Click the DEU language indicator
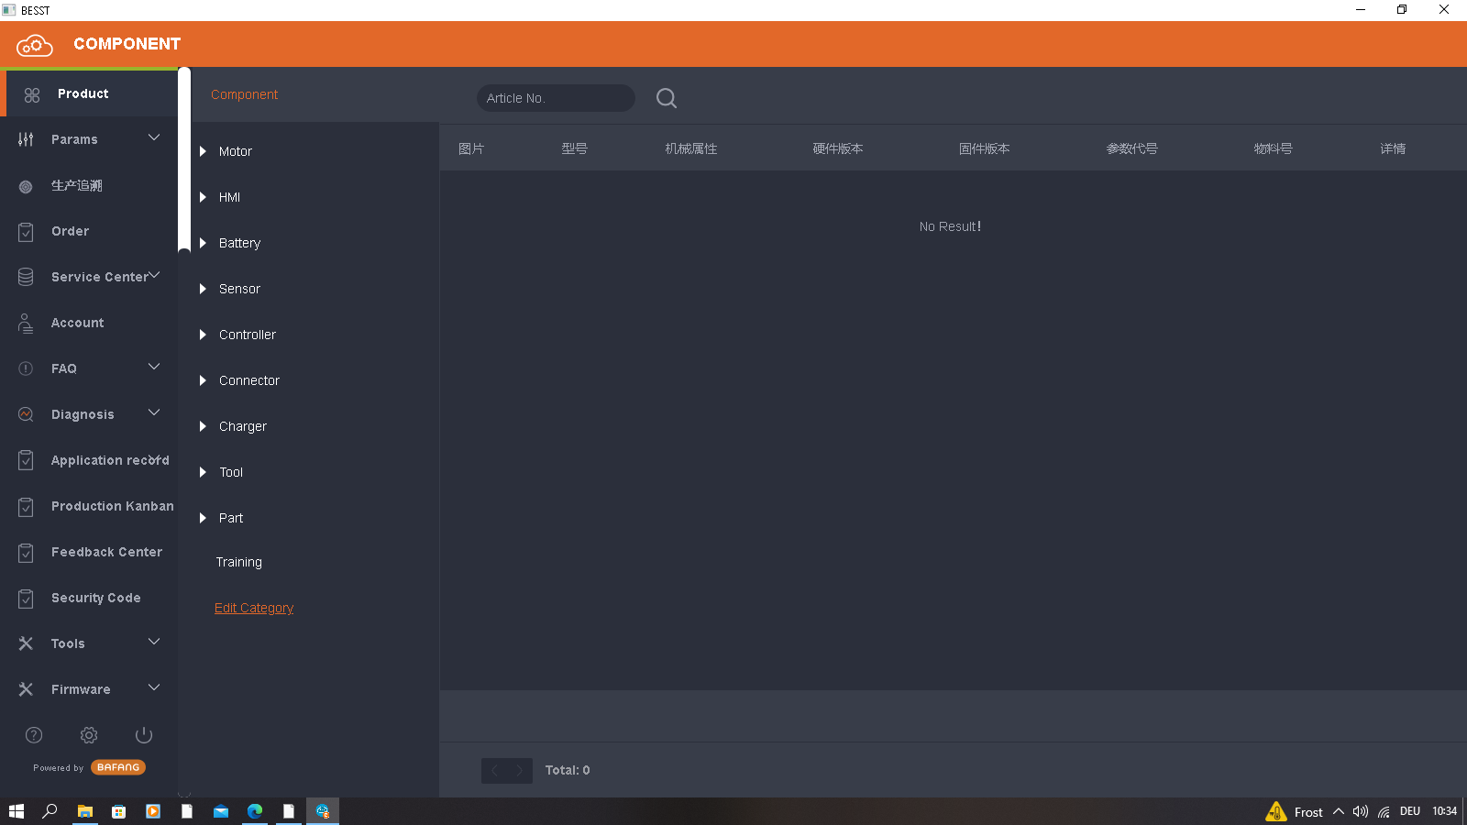 coord(1410,811)
